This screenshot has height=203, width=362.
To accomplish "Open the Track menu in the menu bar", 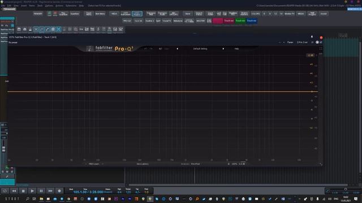I will 40,6.
